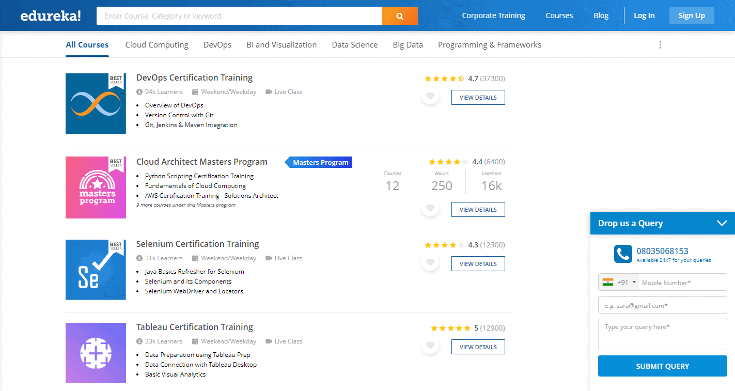Favorite the DevOps Certification Training course
The height and width of the screenshot is (391, 735).
[430, 96]
